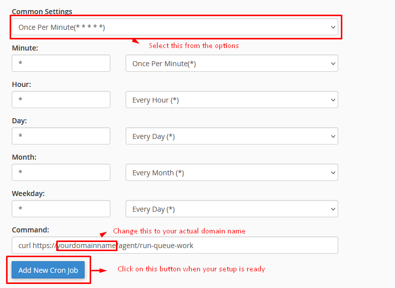
Task: Click the Common Settings label
Action: click(x=42, y=11)
